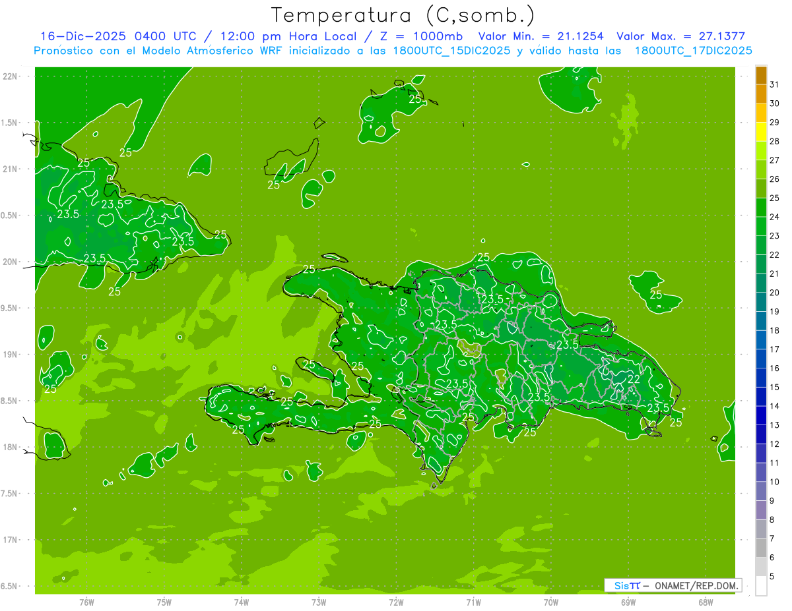The image size is (792, 611).
Task: Click the colorbar label "25"
Action: point(774,198)
